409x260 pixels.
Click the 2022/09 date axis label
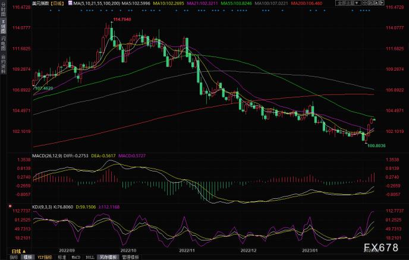click(x=67, y=251)
